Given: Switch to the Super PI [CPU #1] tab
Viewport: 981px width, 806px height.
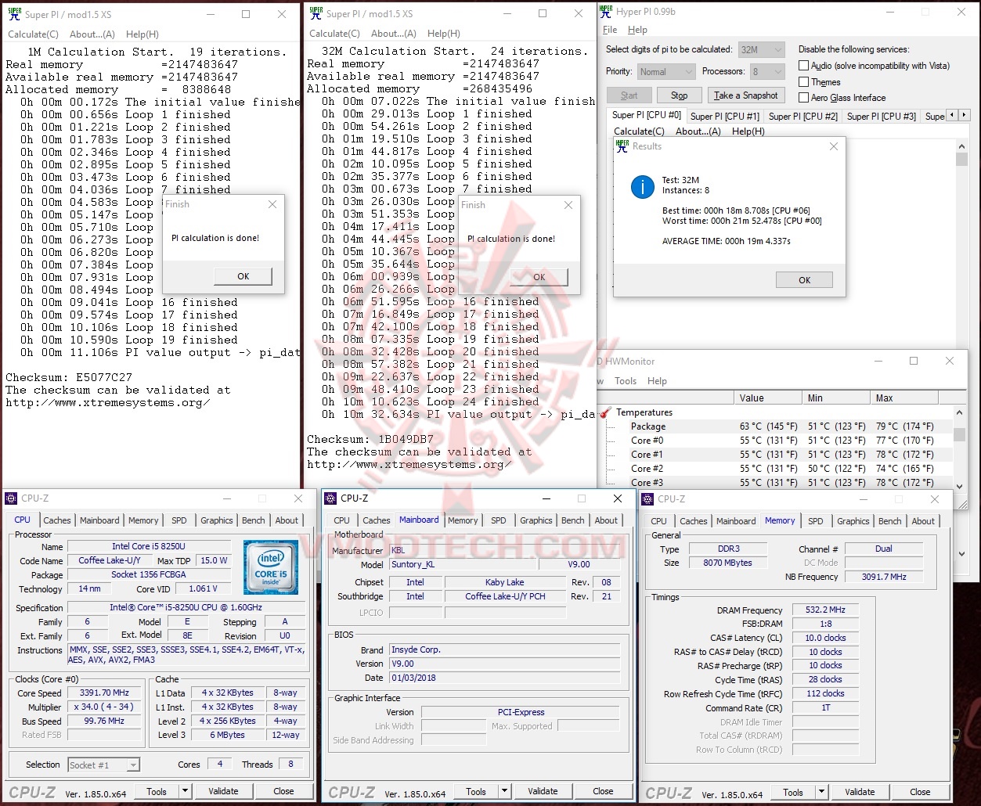Looking at the screenshot, I should coord(725,117).
